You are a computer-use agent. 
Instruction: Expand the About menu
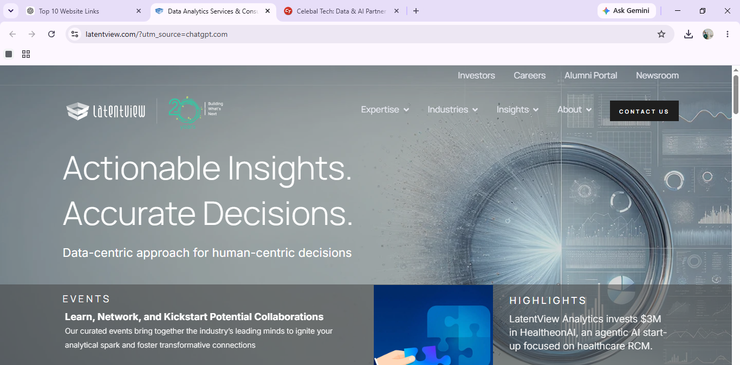click(574, 110)
